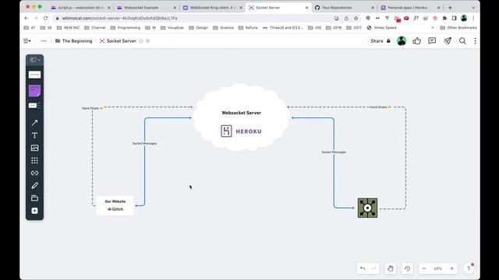
Task: Click the left Socket Messages label
Action: point(144,143)
